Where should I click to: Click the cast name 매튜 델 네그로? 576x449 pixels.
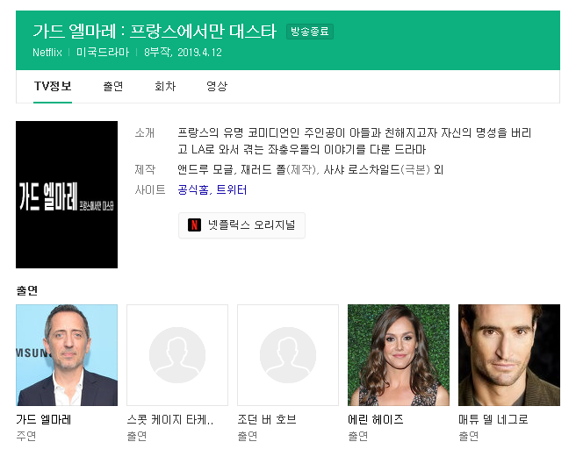coord(493,419)
